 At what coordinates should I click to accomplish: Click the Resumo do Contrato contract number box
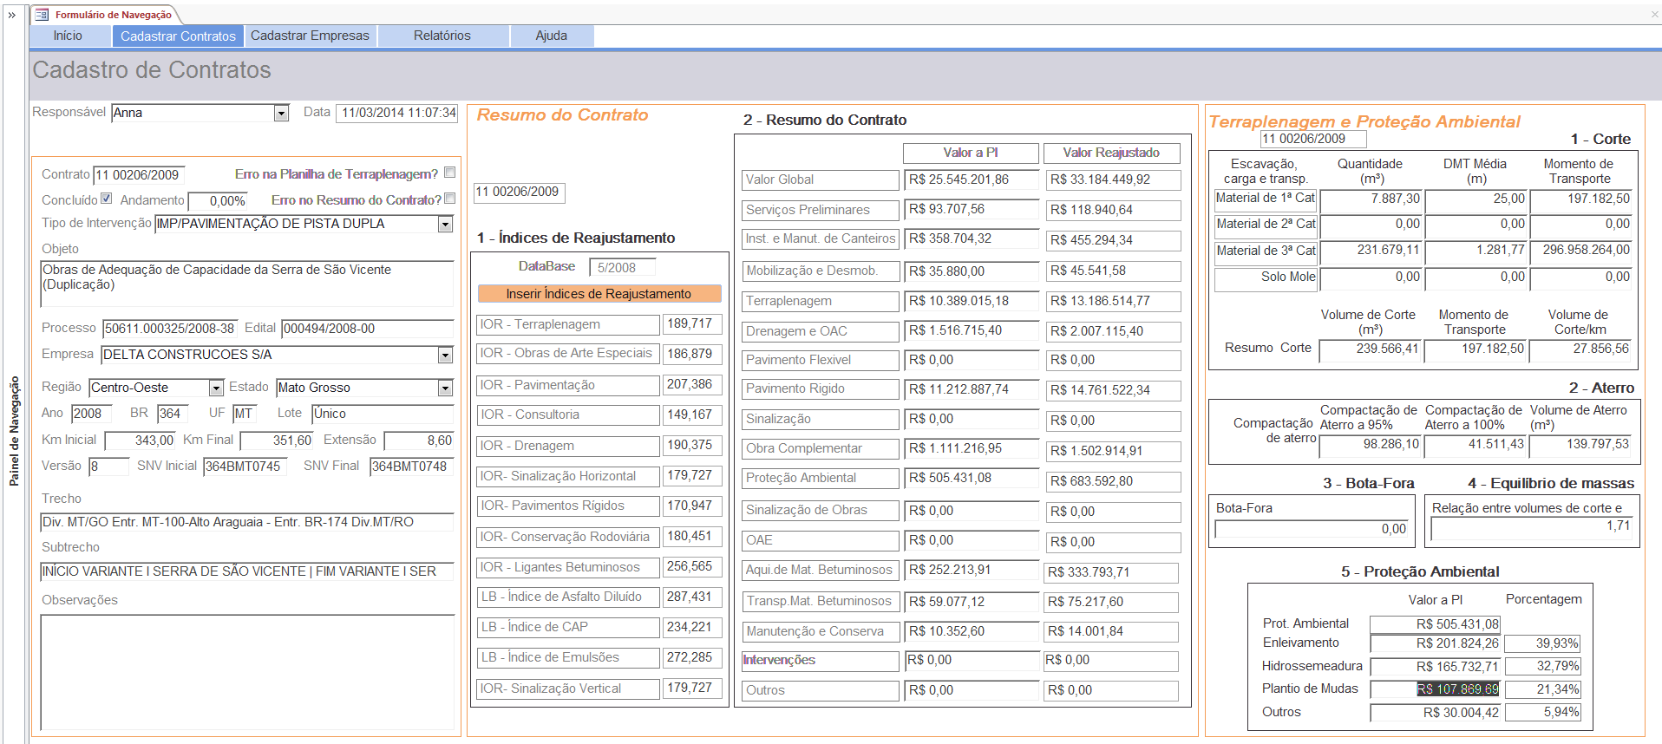click(x=520, y=193)
